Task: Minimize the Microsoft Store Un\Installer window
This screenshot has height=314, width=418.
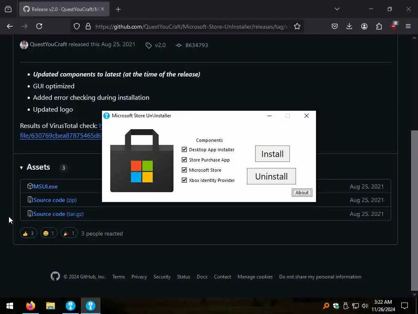Action: click(269, 116)
